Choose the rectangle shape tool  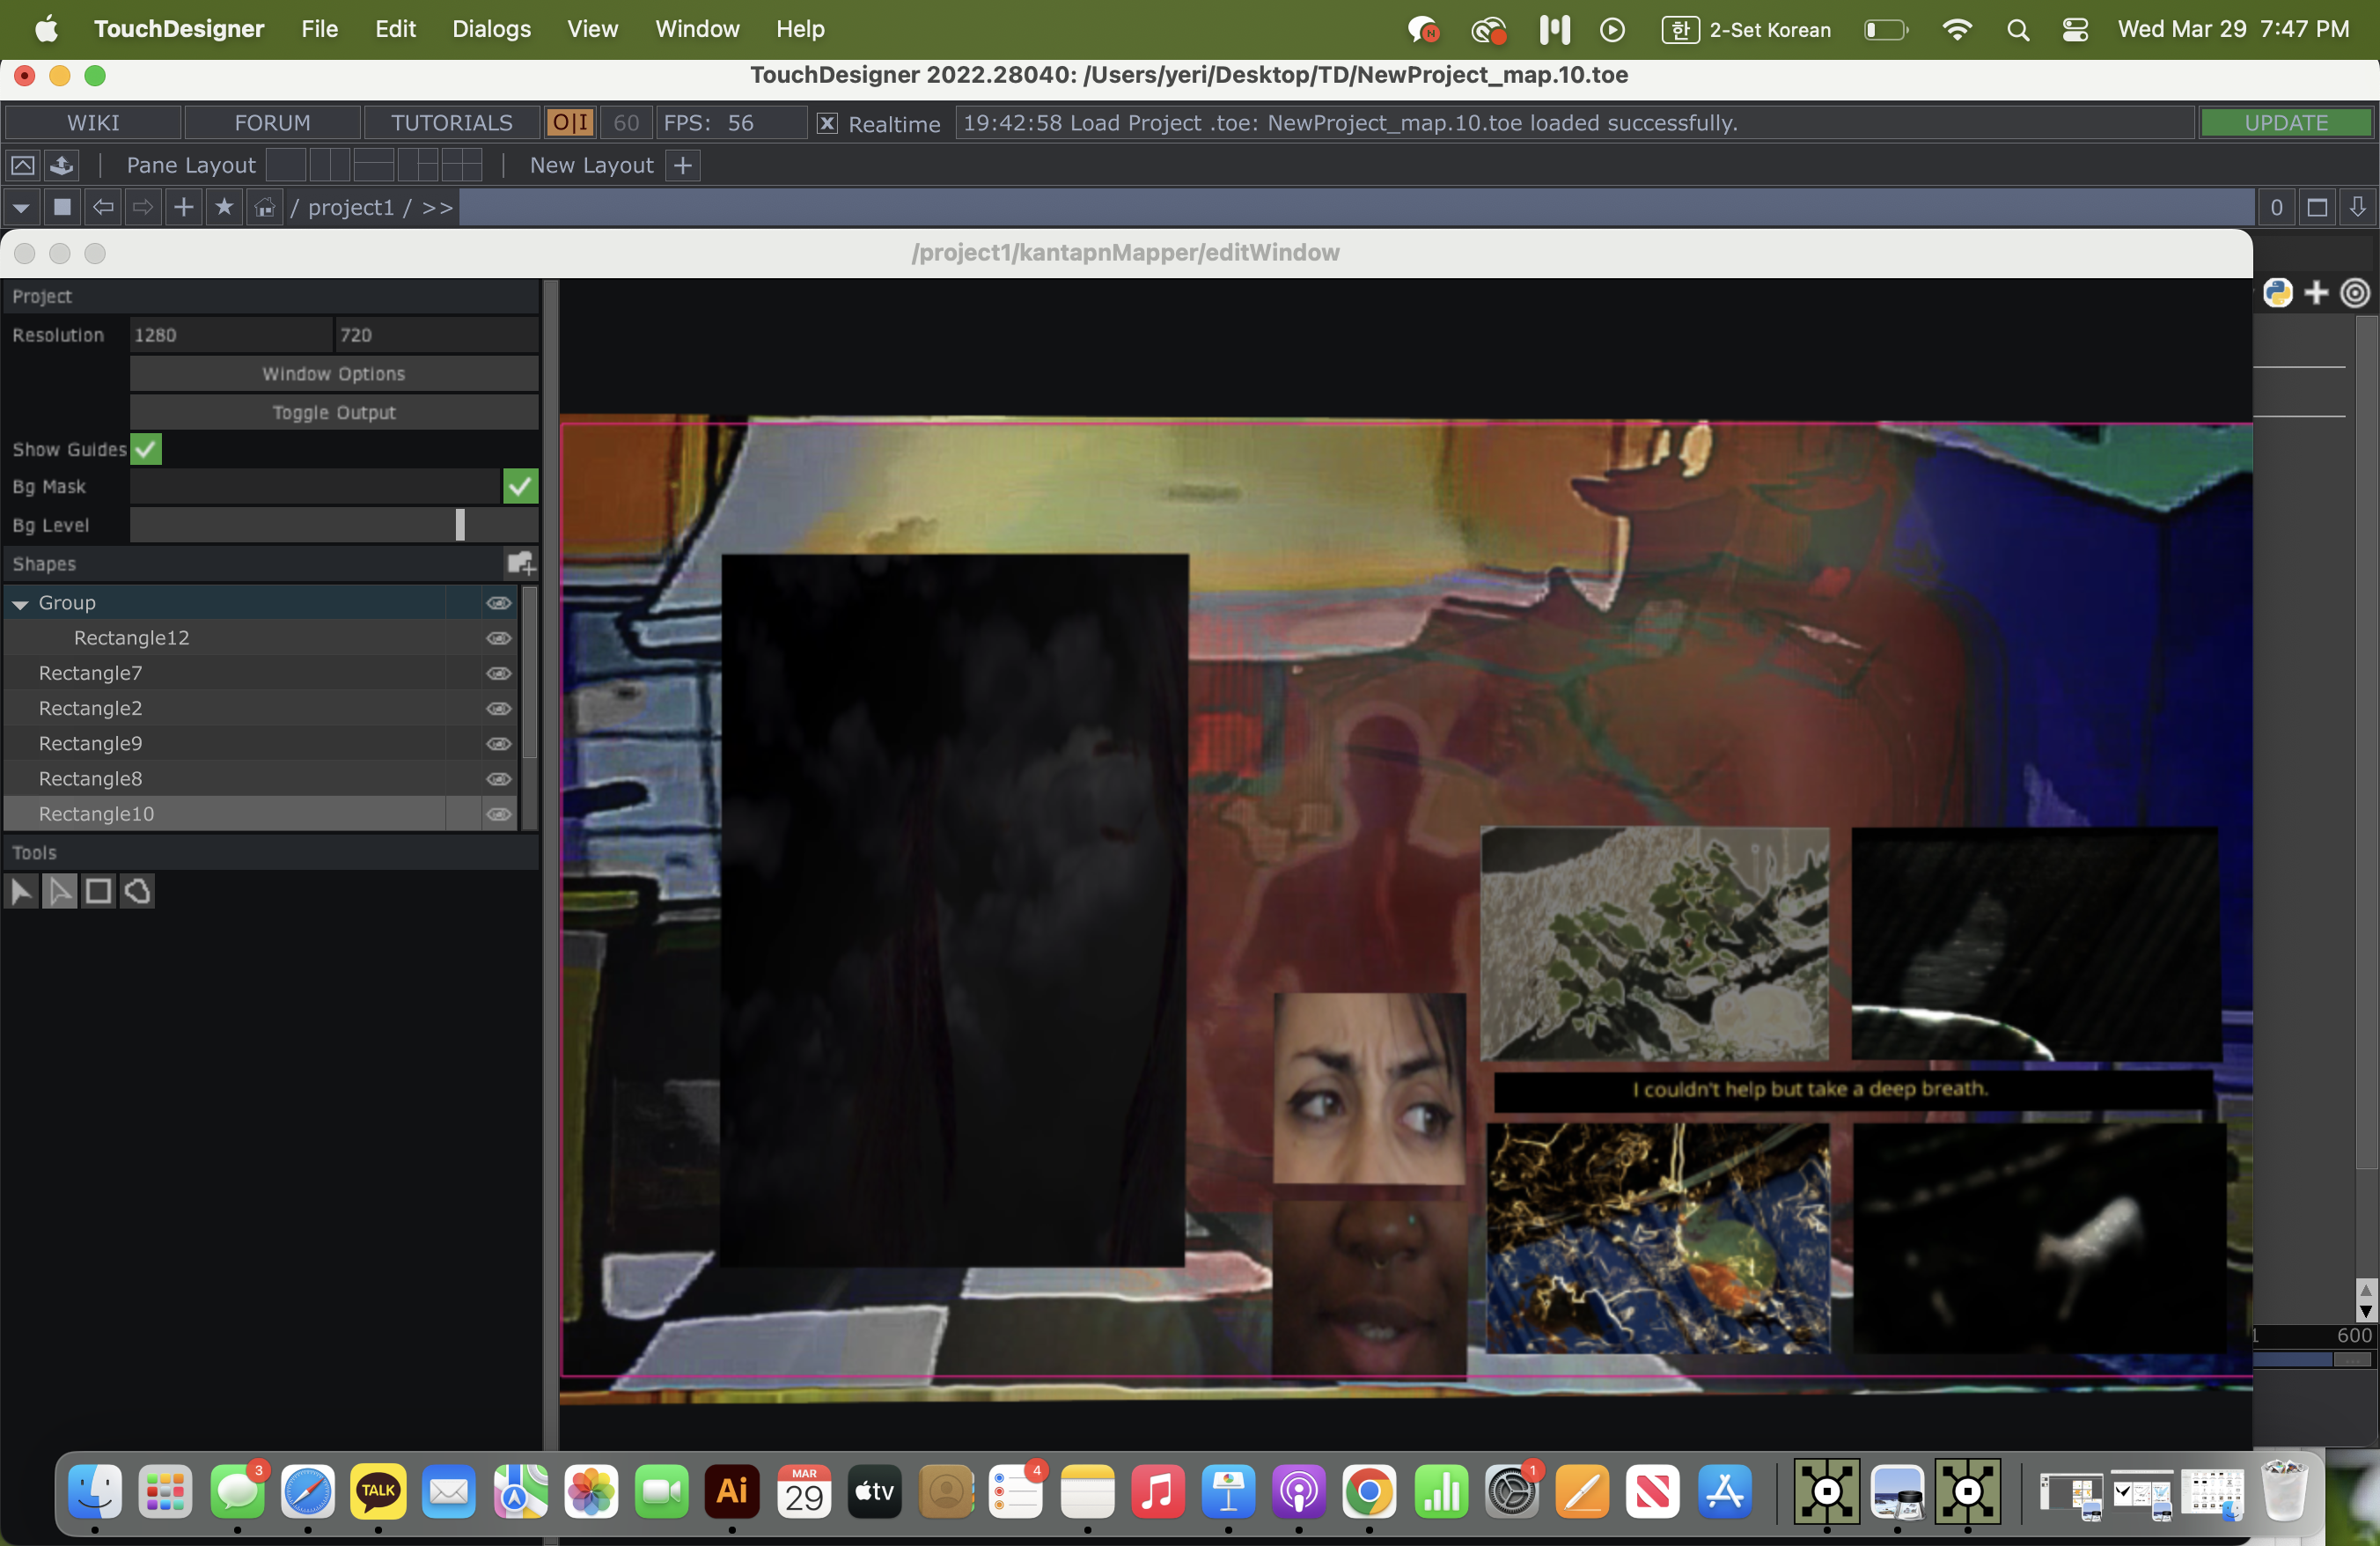(x=98, y=890)
